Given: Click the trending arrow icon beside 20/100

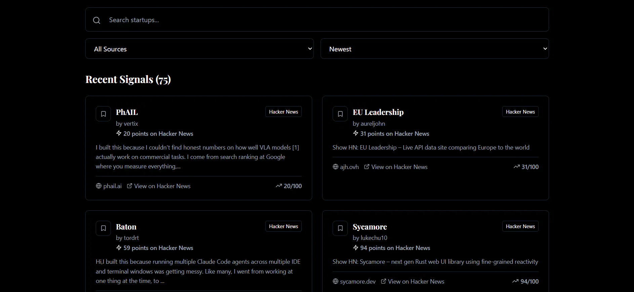Looking at the screenshot, I should tap(279, 185).
